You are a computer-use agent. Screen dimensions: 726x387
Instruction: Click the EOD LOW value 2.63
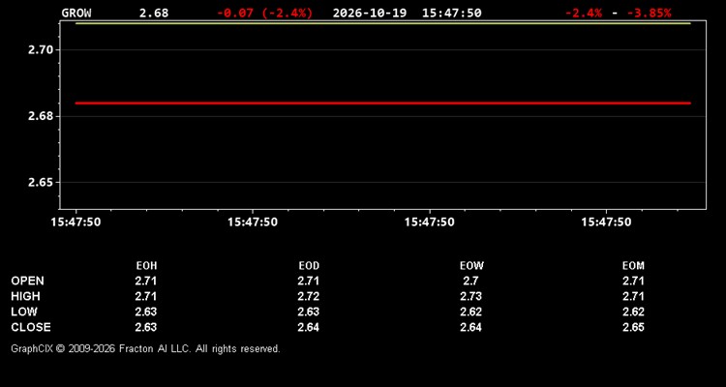click(x=309, y=312)
